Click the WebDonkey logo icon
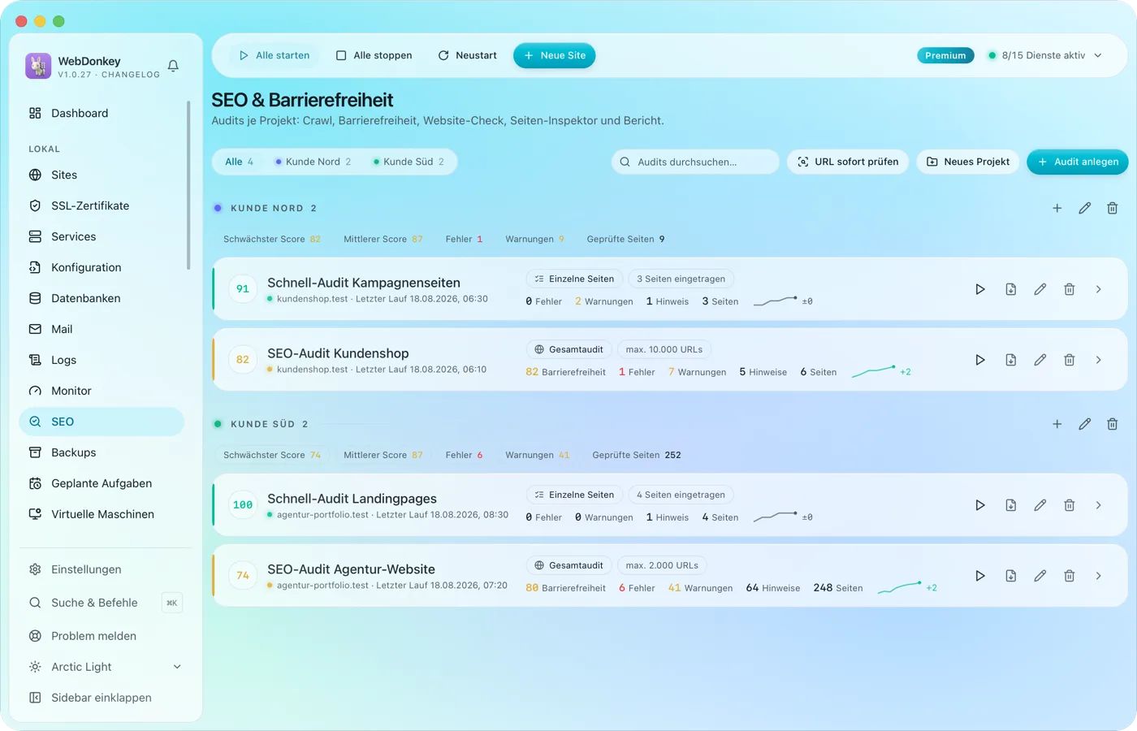This screenshot has height=731, width=1137. [38, 66]
